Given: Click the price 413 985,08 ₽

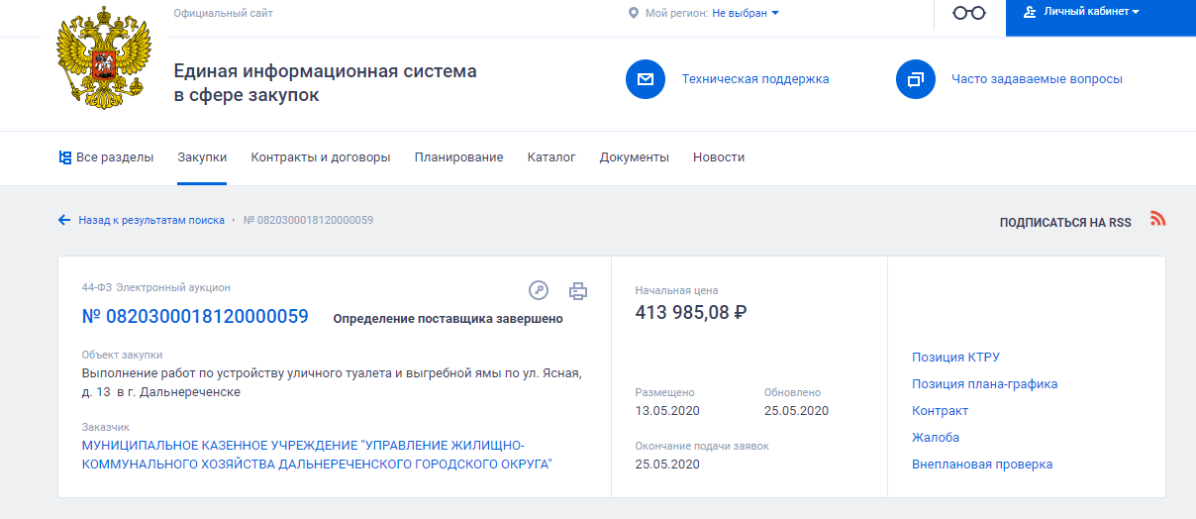Looking at the screenshot, I should [691, 313].
